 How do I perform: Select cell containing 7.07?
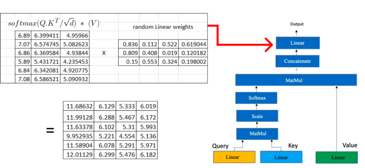click(23, 44)
